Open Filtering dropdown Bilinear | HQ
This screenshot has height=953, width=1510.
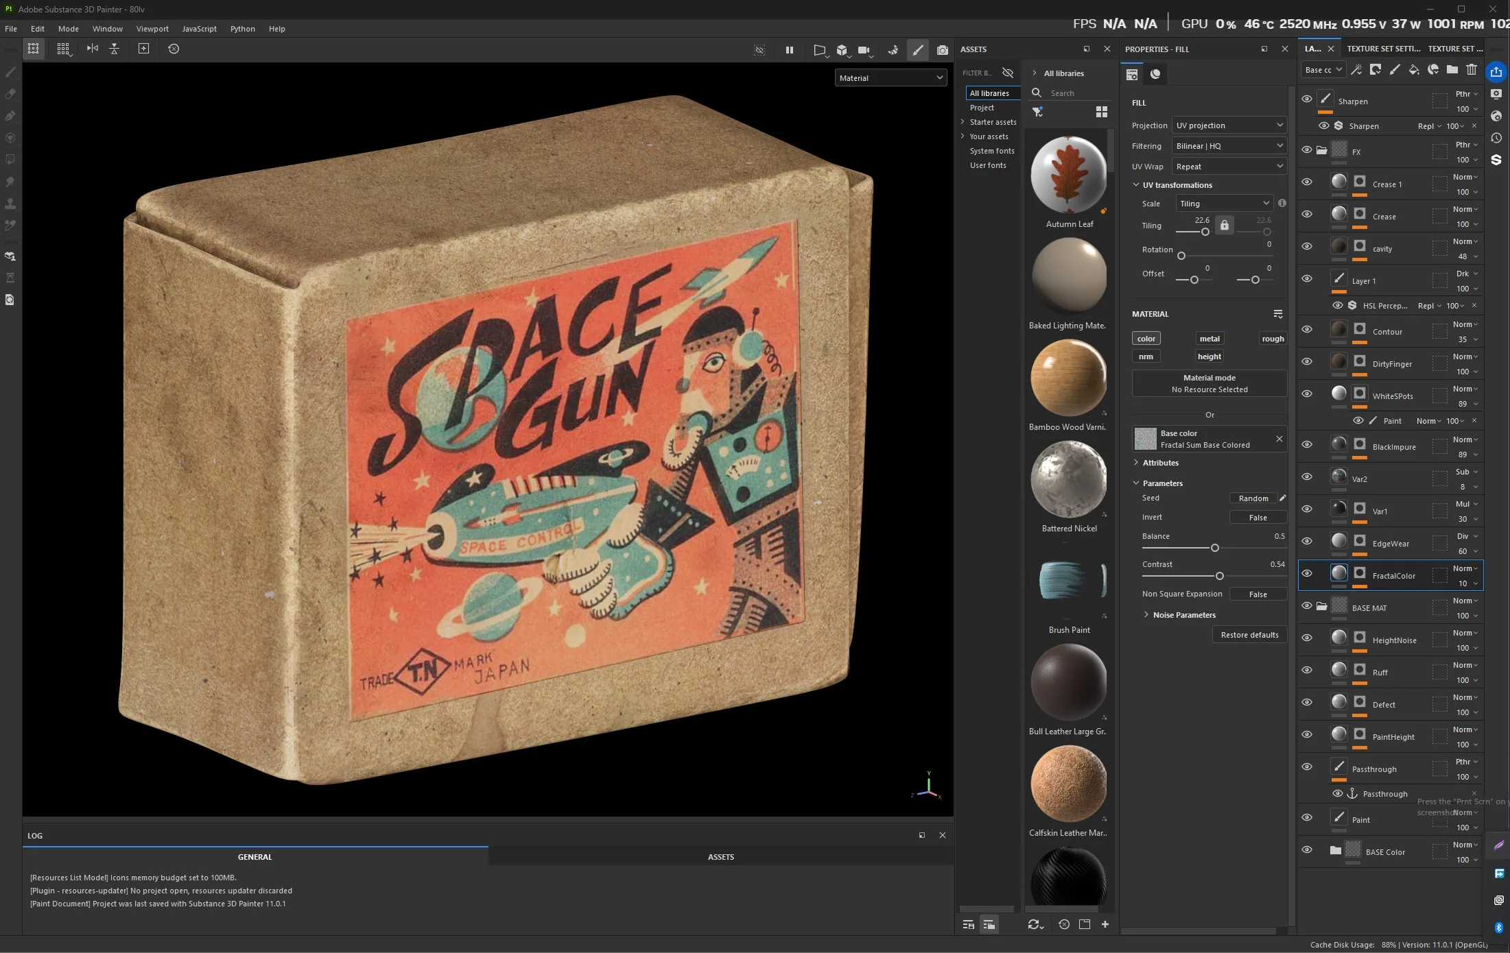pos(1229,146)
